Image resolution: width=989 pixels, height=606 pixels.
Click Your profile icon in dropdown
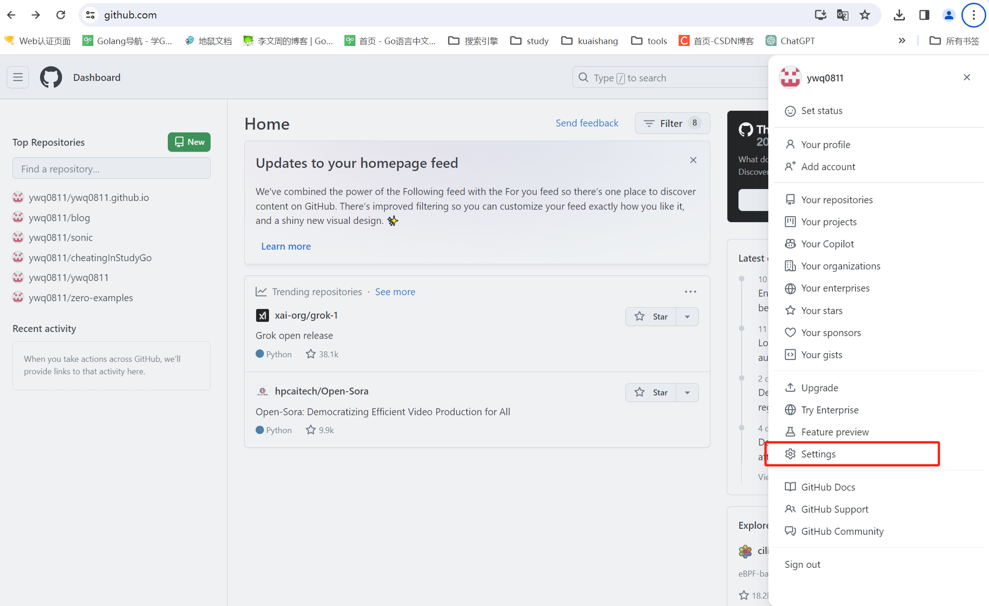tap(790, 145)
